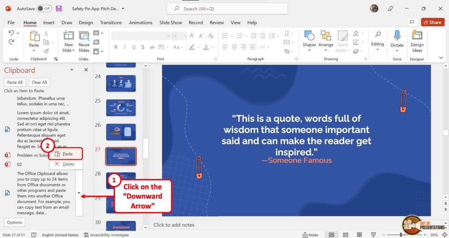Click the Clear All Formatting icon

pos(211,36)
